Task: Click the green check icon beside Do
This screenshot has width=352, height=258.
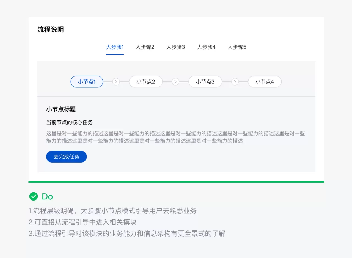Action: 34,196
